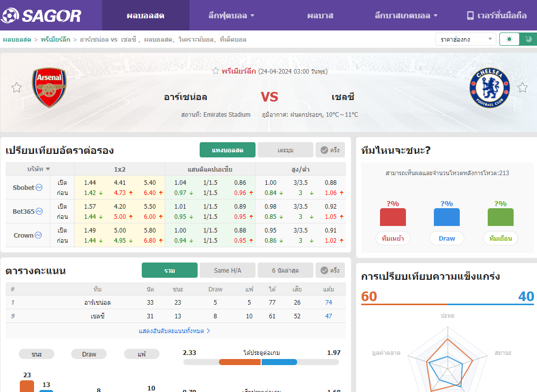
Task: Vote for the away team
Action: coord(500,238)
